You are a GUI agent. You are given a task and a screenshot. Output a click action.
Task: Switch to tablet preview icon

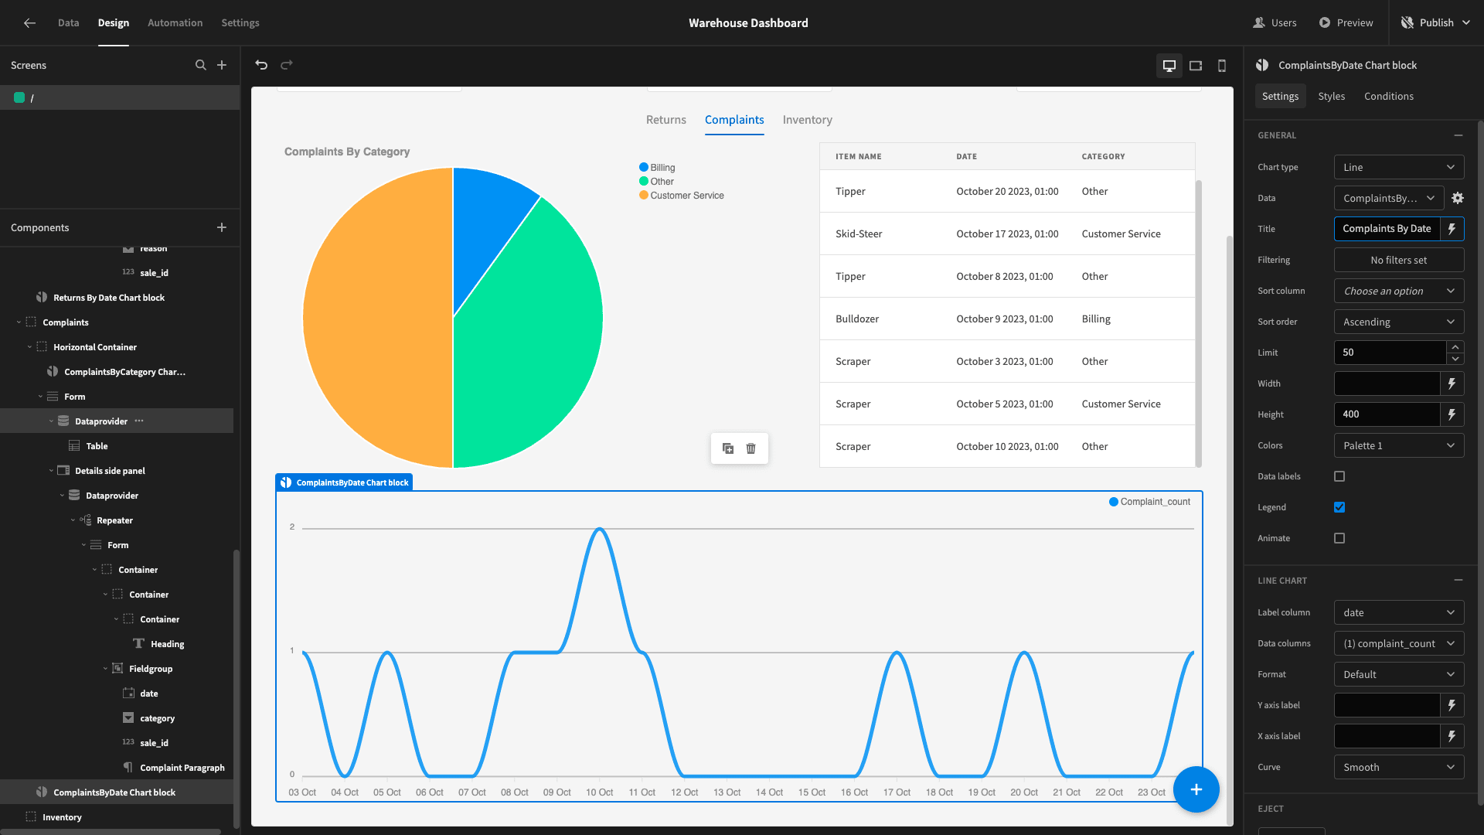pyautogui.click(x=1196, y=66)
